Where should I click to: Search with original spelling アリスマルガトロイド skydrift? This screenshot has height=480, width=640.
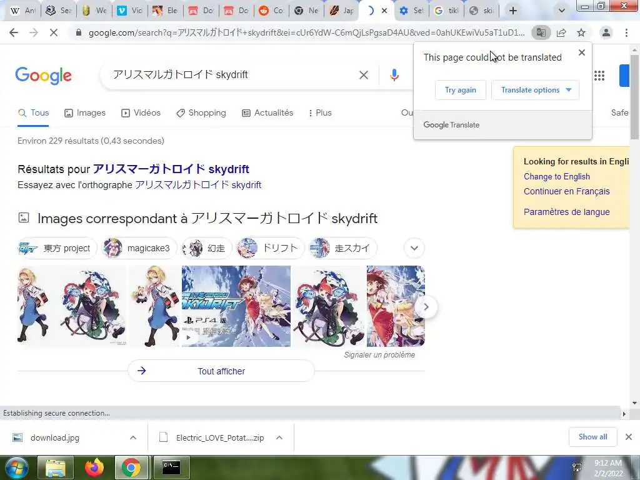coord(198,185)
